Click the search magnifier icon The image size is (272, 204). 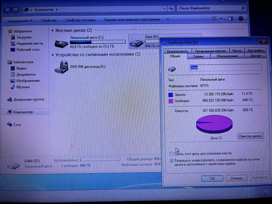point(243,8)
